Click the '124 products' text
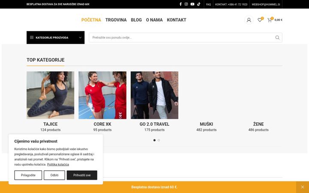The width and height of the screenshot is (309, 193). pyautogui.click(x=51, y=130)
